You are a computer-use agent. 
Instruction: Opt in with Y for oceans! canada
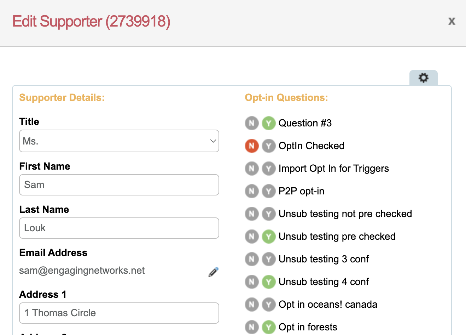pyautogui.click(x=269, y=305)
